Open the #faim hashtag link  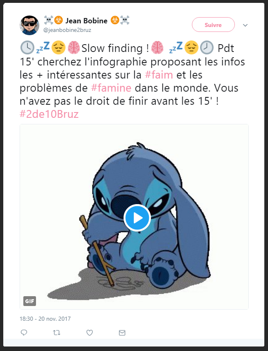click(x=159, y=75)
